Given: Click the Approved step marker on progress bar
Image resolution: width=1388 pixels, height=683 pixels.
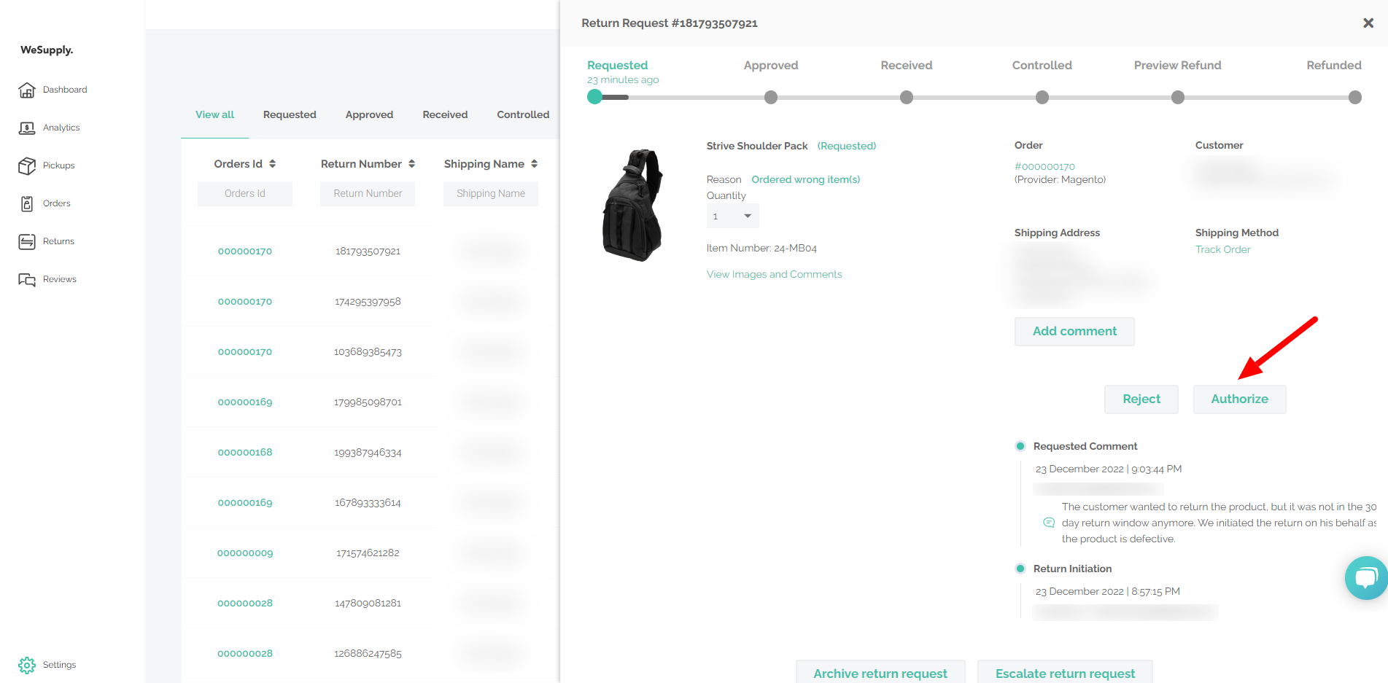Looking at the screenshot, I should tap(771, 97).
